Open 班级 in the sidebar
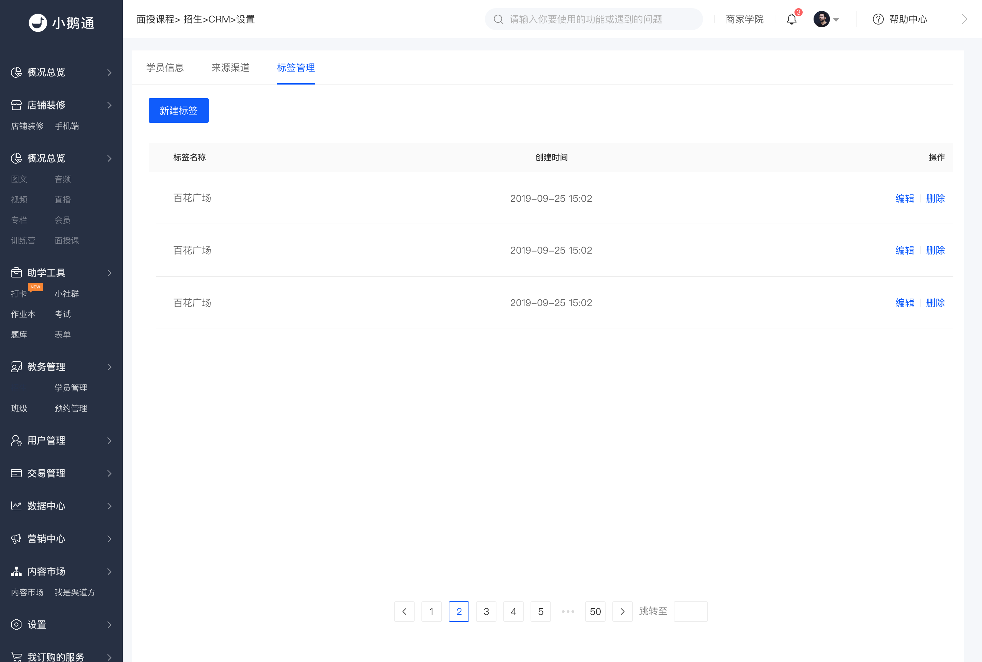This screenshot has height=662, width=982. tap(19, 408)
